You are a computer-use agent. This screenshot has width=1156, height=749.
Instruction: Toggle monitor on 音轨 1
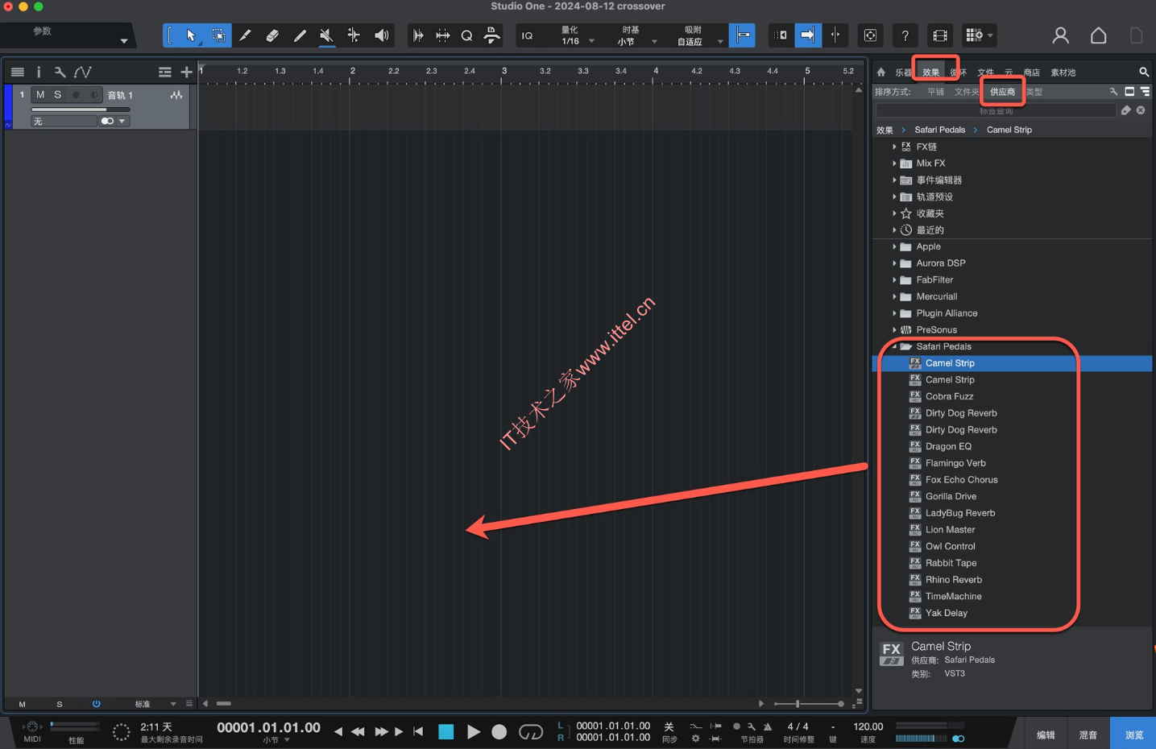pos(94,95)
